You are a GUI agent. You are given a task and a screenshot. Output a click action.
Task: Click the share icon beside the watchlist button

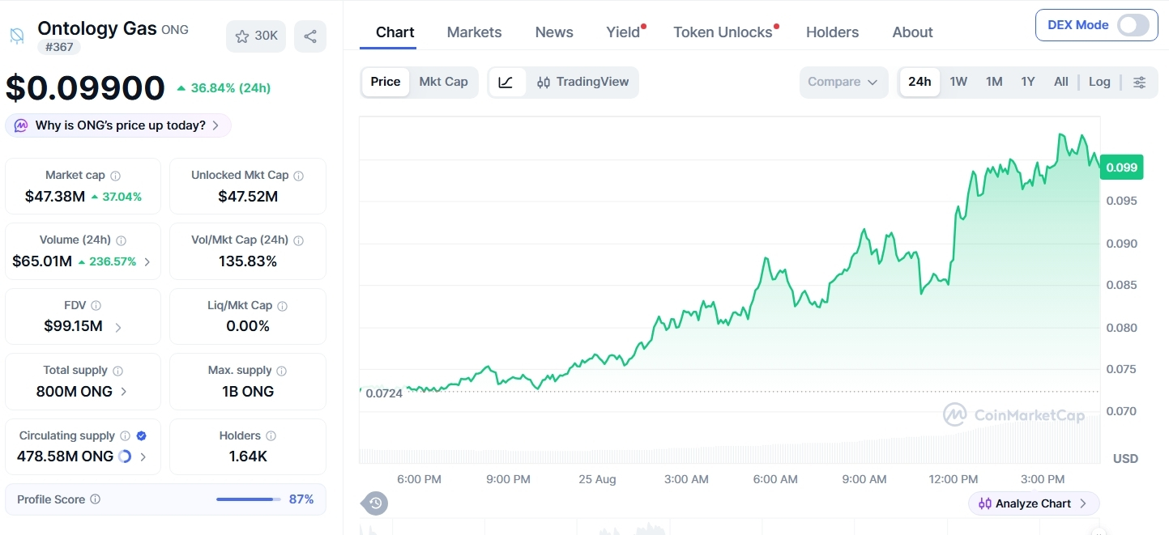click(310, 36)
